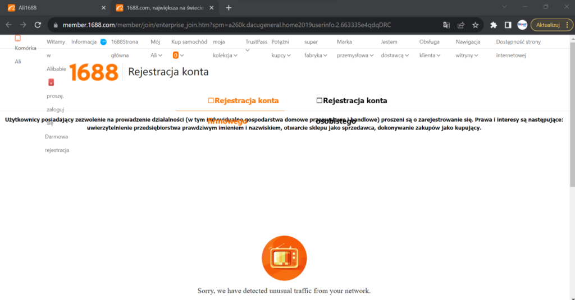Screen dimensions: 575x300
Task: Click the orange 1688 logo
Action: tap(94, 72)
